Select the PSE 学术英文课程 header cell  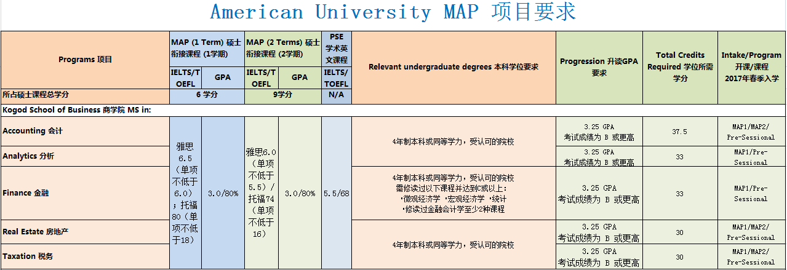[336, 48]
